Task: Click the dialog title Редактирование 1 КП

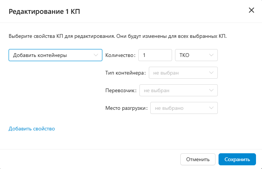Action: pyautogui.click(x=44, y=12)
